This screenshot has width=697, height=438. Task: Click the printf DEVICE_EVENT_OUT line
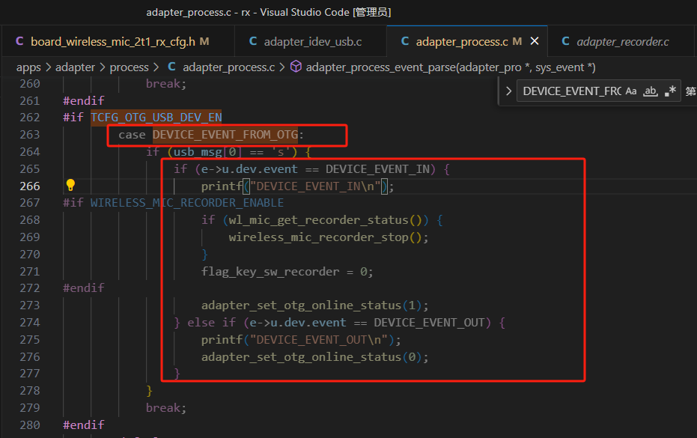[x=301, y=340]
